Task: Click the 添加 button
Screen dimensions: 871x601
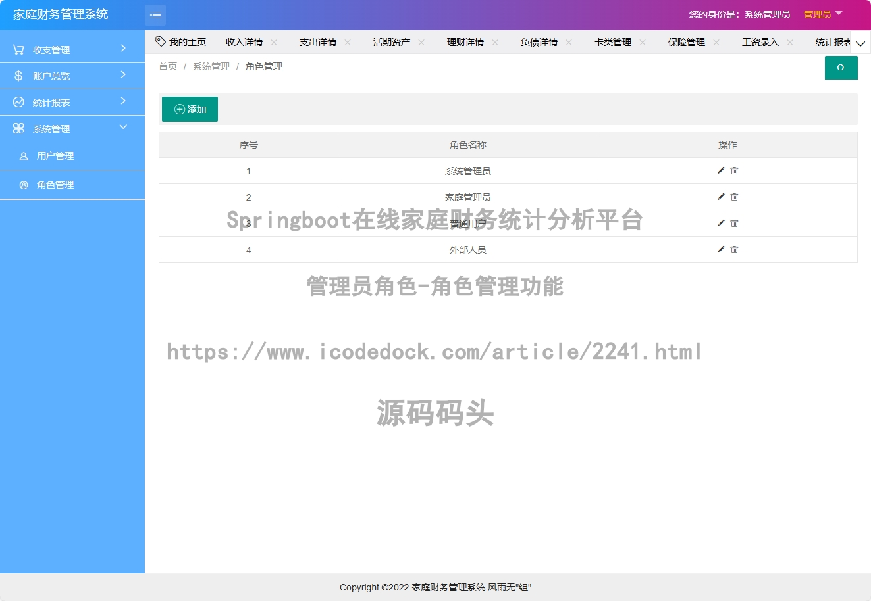Action: (x=190, y=109)
